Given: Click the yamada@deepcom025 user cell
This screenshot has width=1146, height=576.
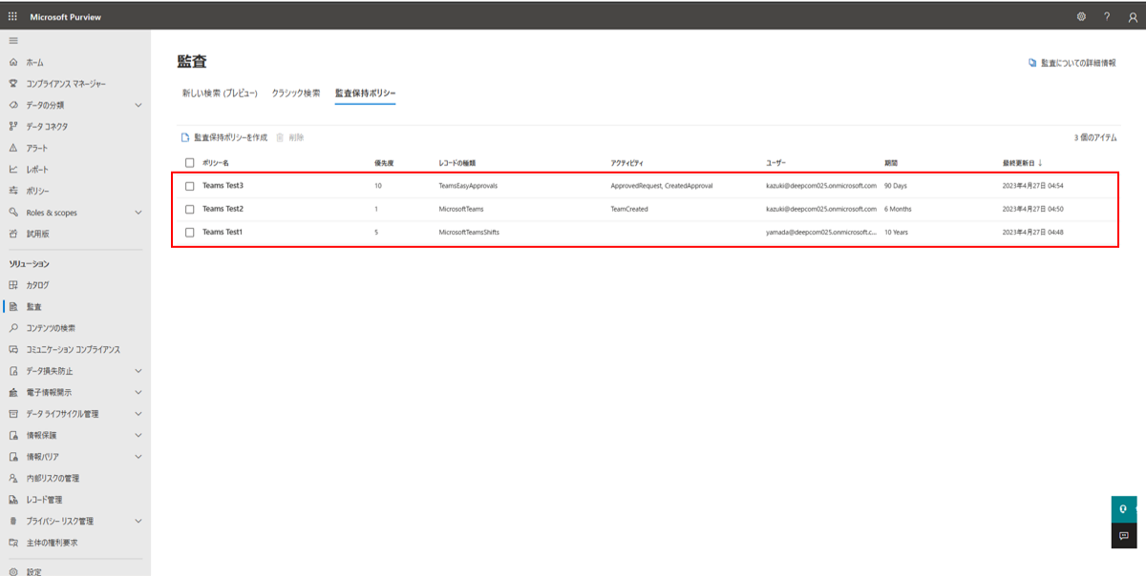Looking at the screenshot, I should (x=821, y=232).
